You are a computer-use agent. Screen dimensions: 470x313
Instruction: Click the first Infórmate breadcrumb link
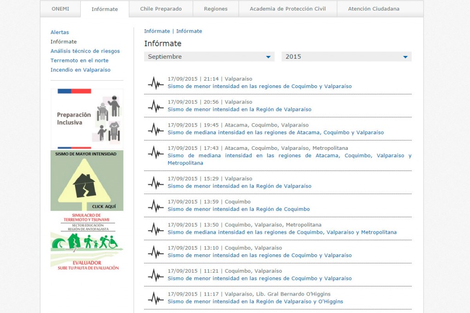(157, 31)
